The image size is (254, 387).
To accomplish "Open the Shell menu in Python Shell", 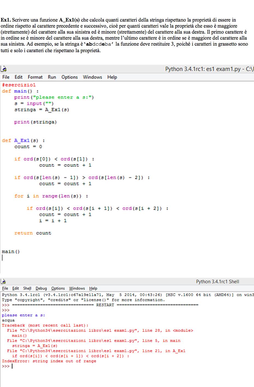I will [27, 288].
